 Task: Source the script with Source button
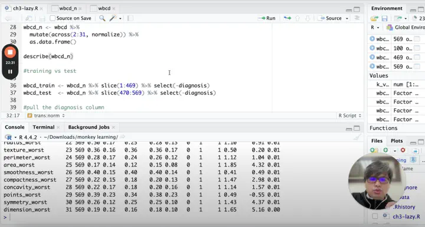(x=329, y=18)
